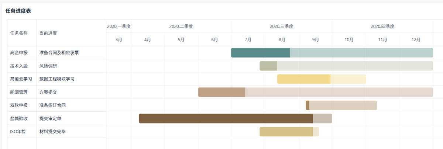This screenshot has width=443, height=149.
Task: Click the 高企申报 completed progress bar
Action: pyautogui.click(x=260, y=53)
